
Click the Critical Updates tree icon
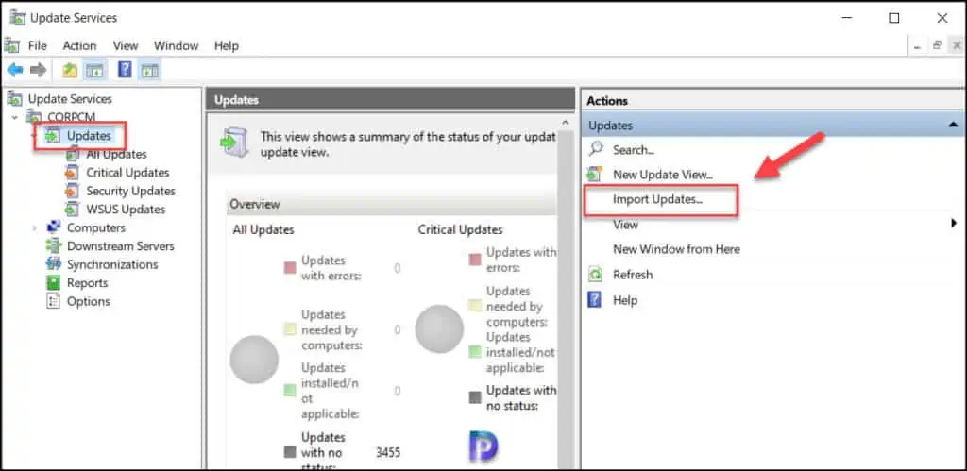pos(73,173)
